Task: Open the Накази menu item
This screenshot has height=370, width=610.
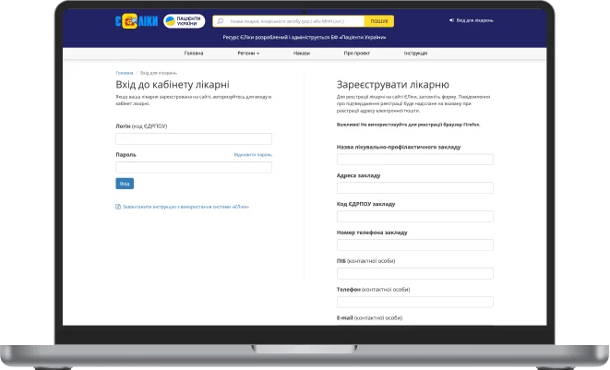Action: [x=302, y=54]
